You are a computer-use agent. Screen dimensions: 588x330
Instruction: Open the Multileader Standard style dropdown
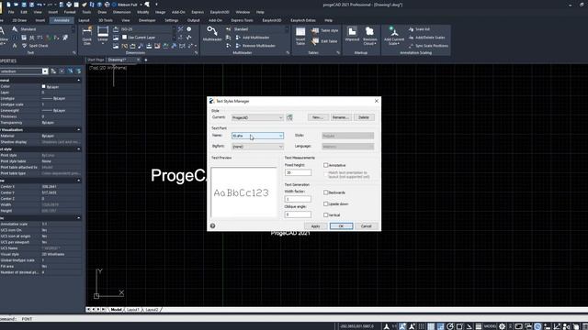261,29
